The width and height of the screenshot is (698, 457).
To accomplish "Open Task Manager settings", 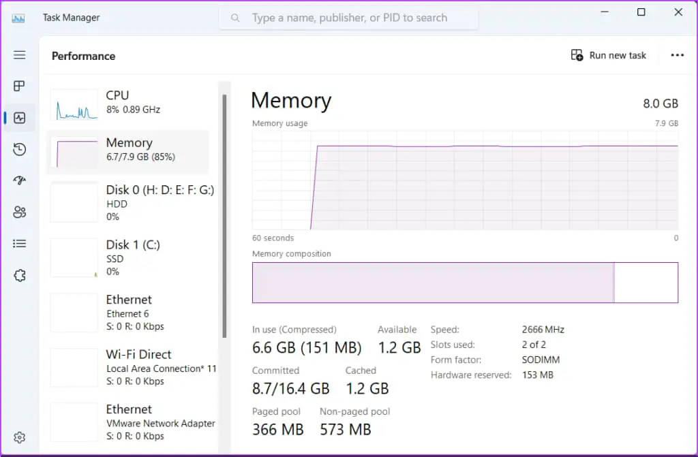I will [19, 437].
